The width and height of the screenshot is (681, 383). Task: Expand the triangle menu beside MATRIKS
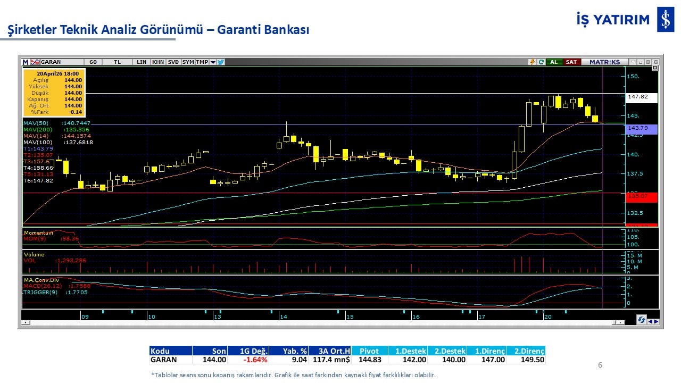(x=633, y=62)
